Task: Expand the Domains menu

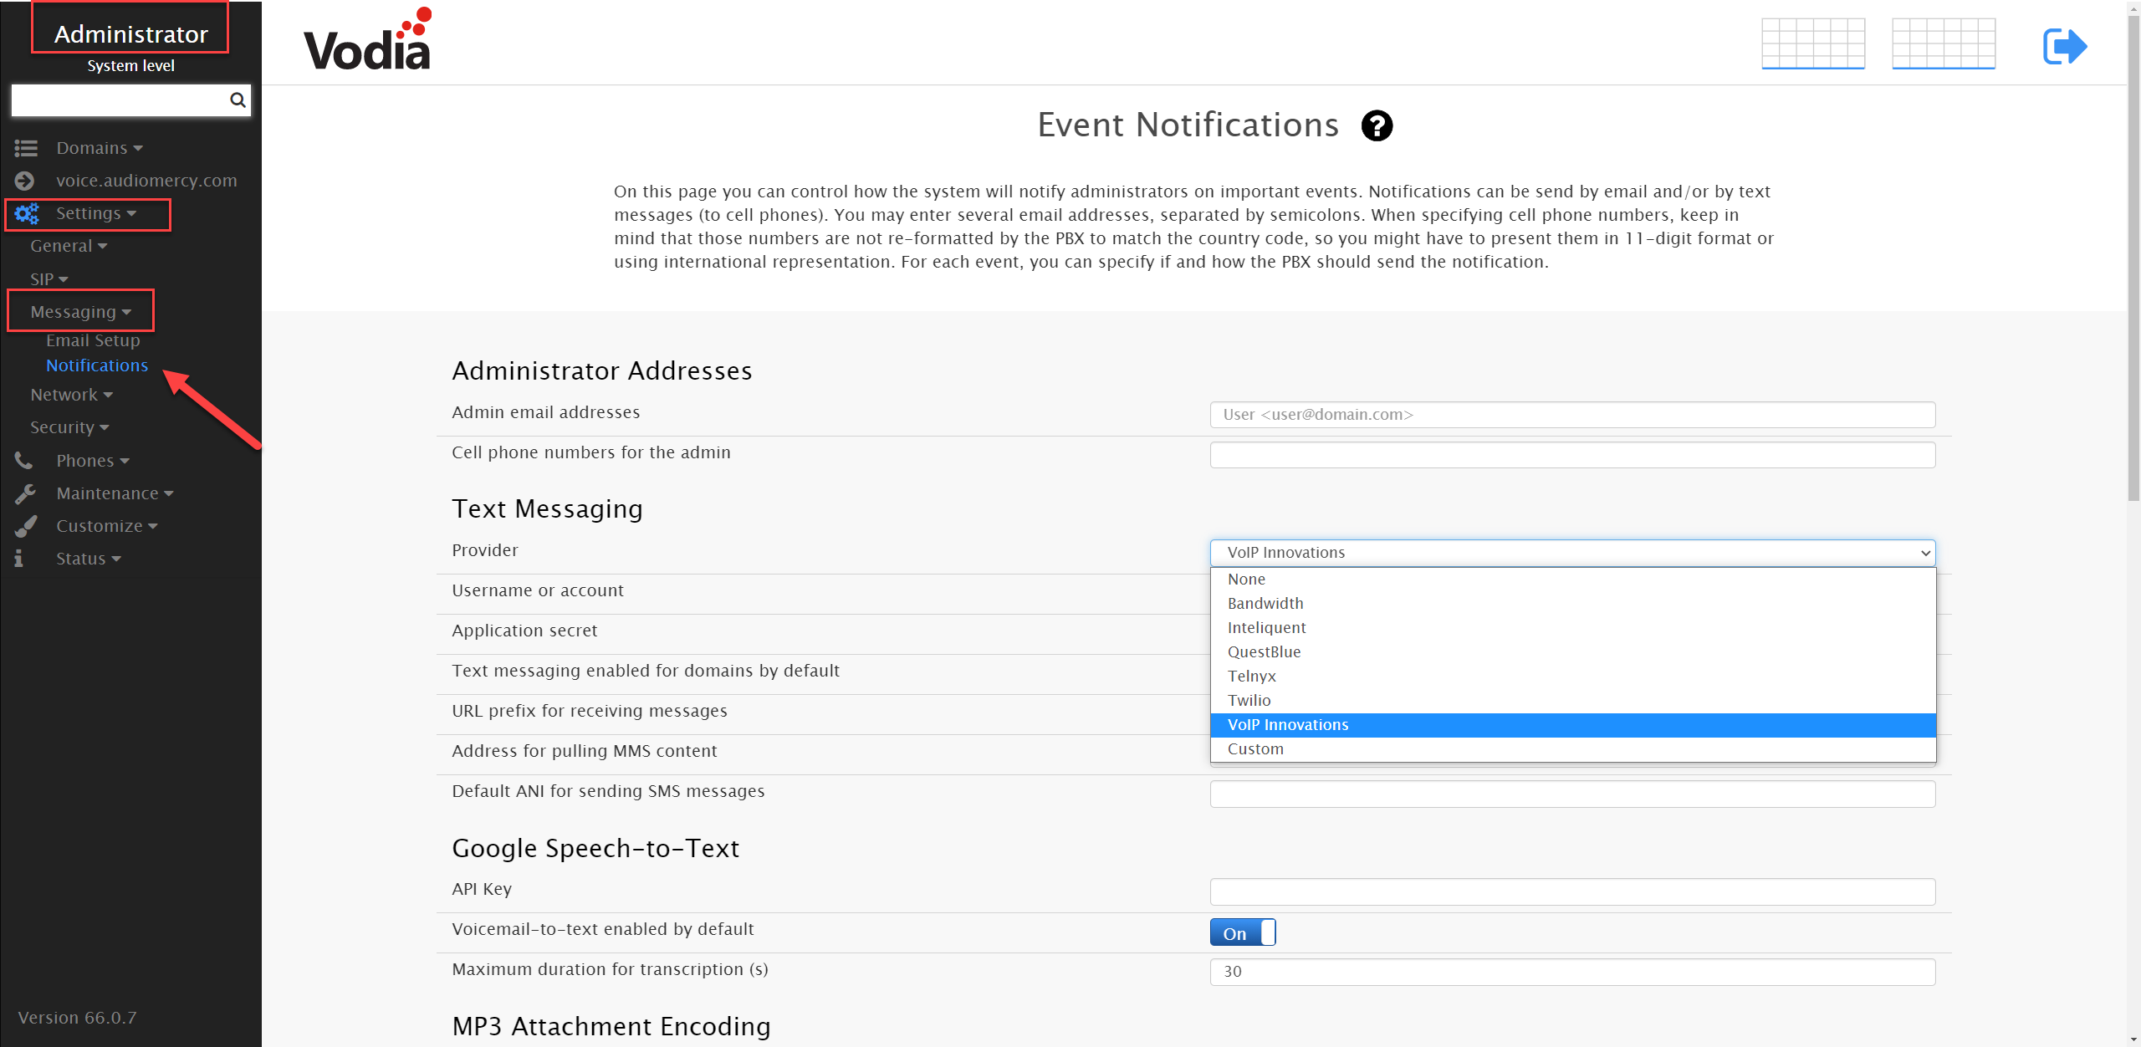Action: click(100, 148)
